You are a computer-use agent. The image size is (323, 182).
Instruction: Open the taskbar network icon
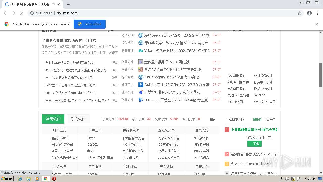pos(293,179)
